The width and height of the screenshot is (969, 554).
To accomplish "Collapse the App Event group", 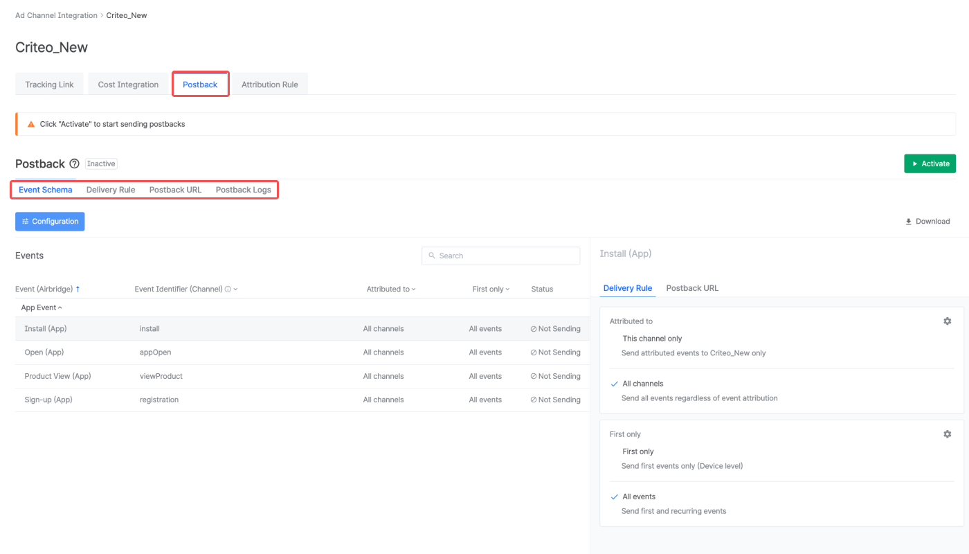I will tap(42, 307).
